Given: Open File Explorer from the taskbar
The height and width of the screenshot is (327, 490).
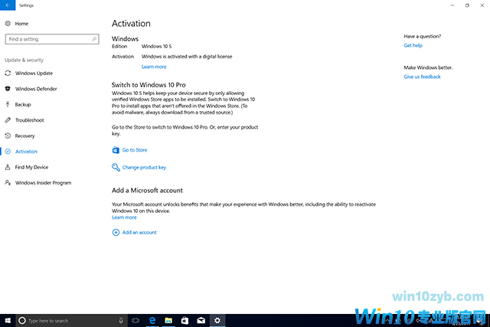Looking at the screenshot, I should [168, 320].
